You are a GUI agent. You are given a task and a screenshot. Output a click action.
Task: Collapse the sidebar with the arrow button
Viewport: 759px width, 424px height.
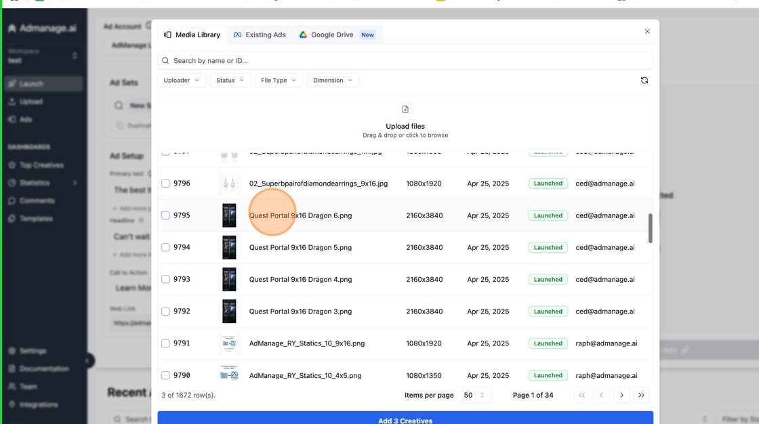(x=87, y=360)
